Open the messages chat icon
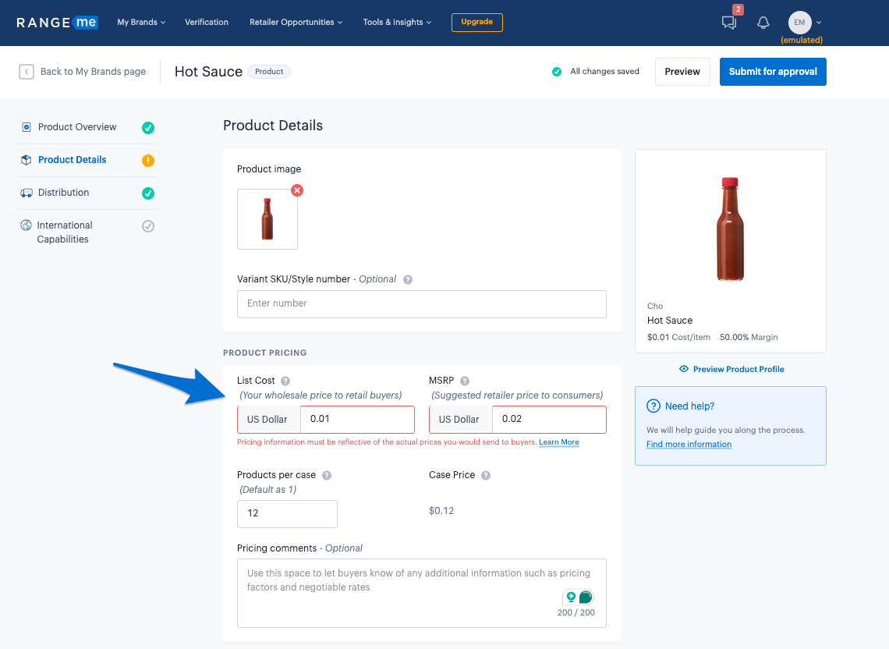 click(729, 23)
